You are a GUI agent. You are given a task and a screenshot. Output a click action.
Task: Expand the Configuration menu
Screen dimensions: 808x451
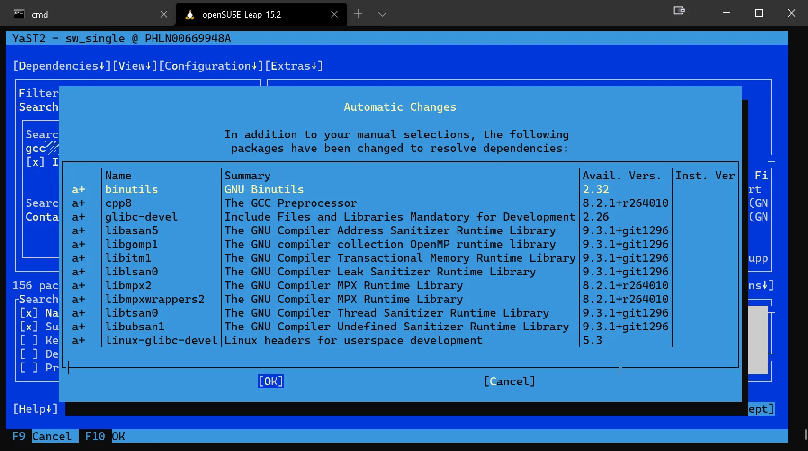tap(211, 66)
